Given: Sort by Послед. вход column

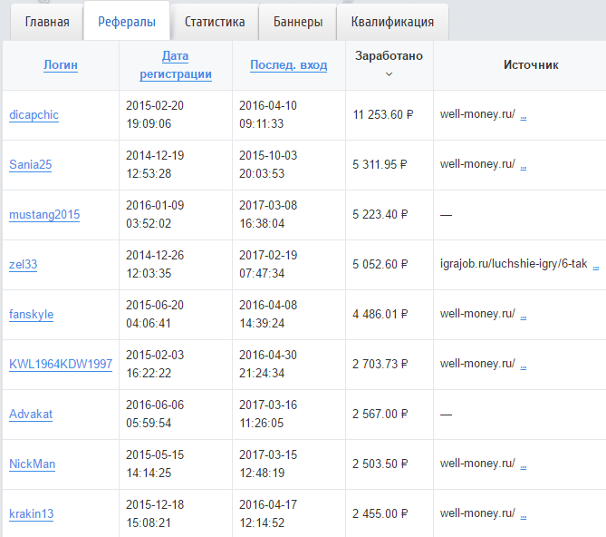Looking at the screenshot, I should (288, 65).
